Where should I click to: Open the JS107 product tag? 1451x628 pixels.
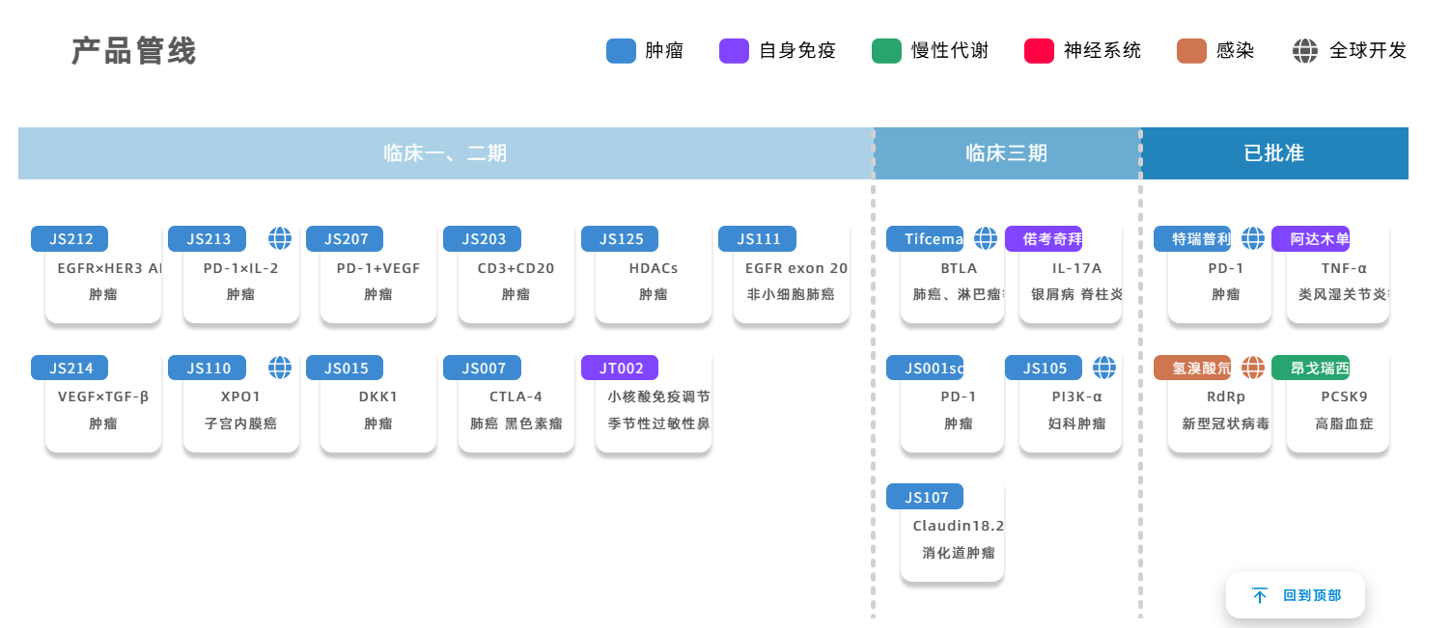coord(925,497)
